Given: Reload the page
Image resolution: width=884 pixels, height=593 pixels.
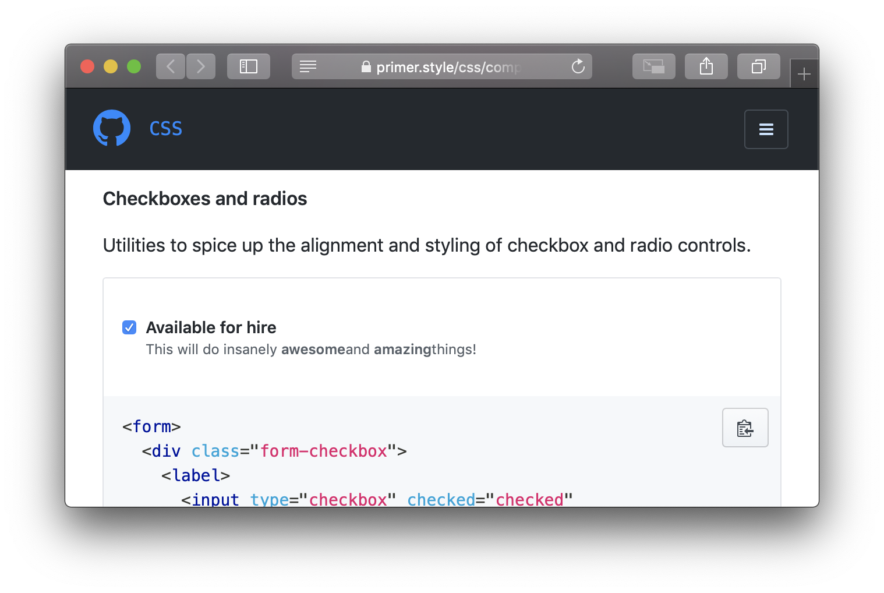Looking at the screenshot, I should pos(578,66).
